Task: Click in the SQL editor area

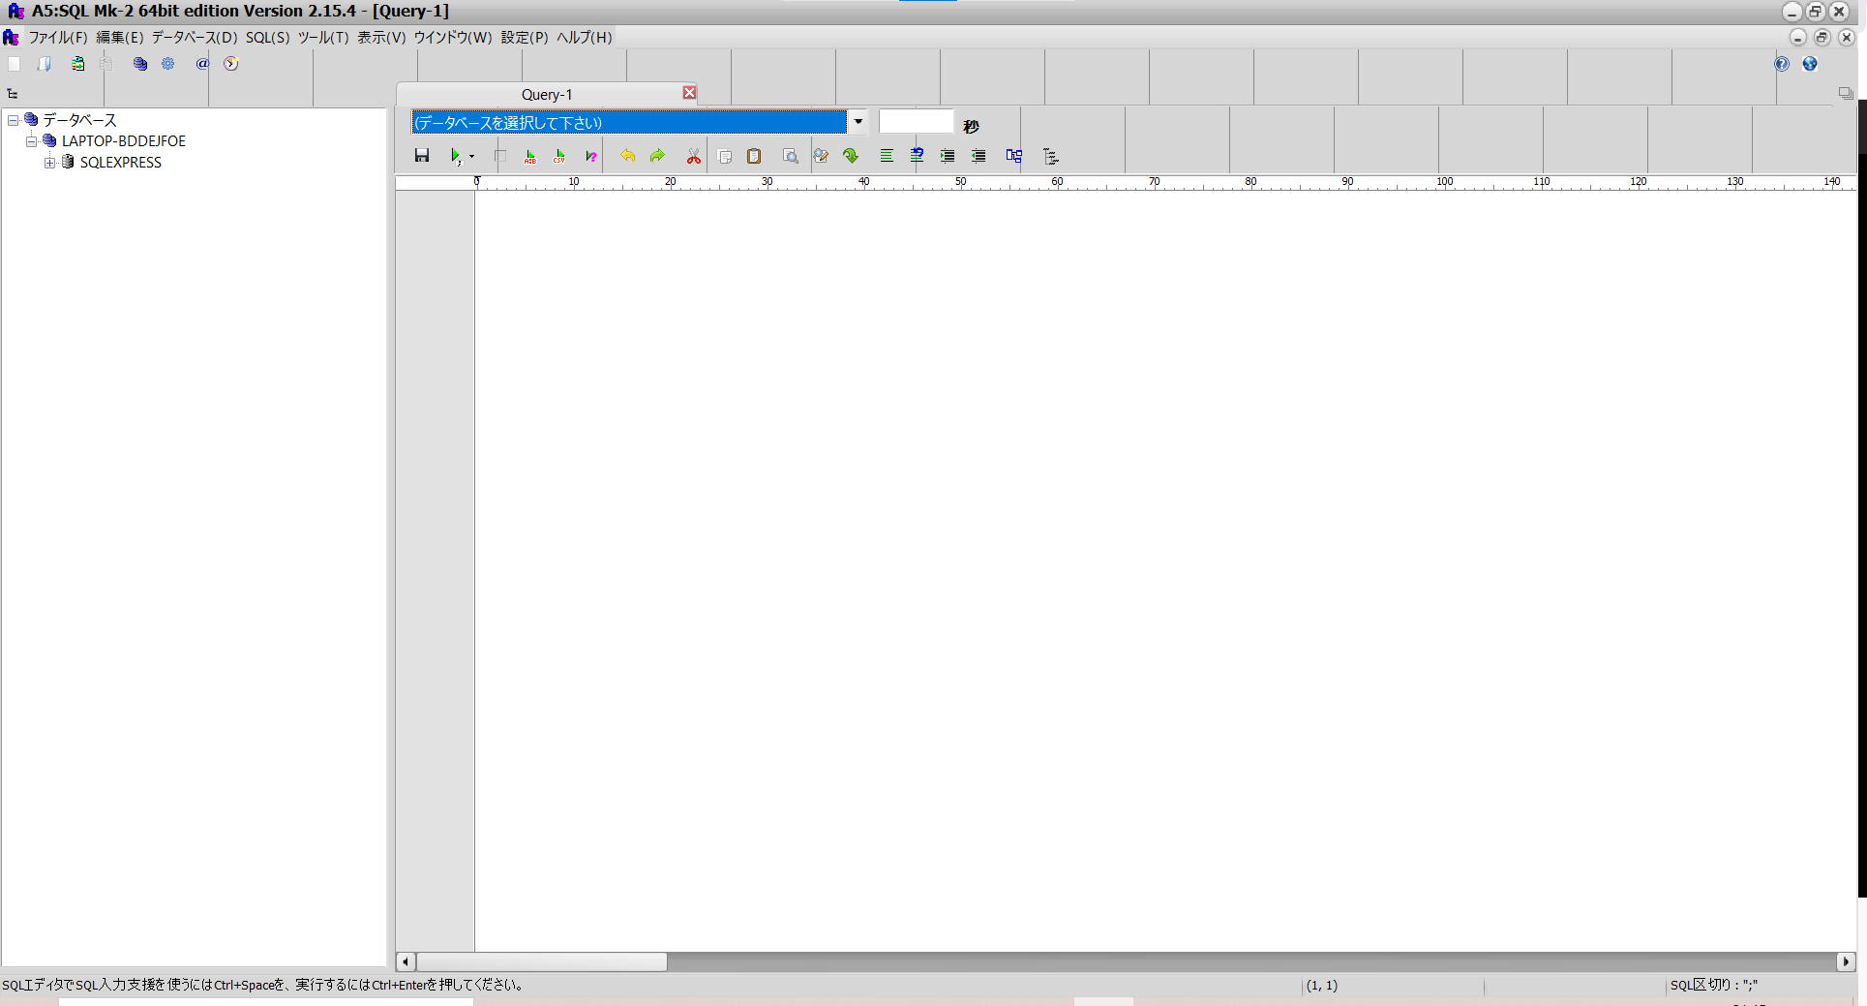Action: point(1164,571)
